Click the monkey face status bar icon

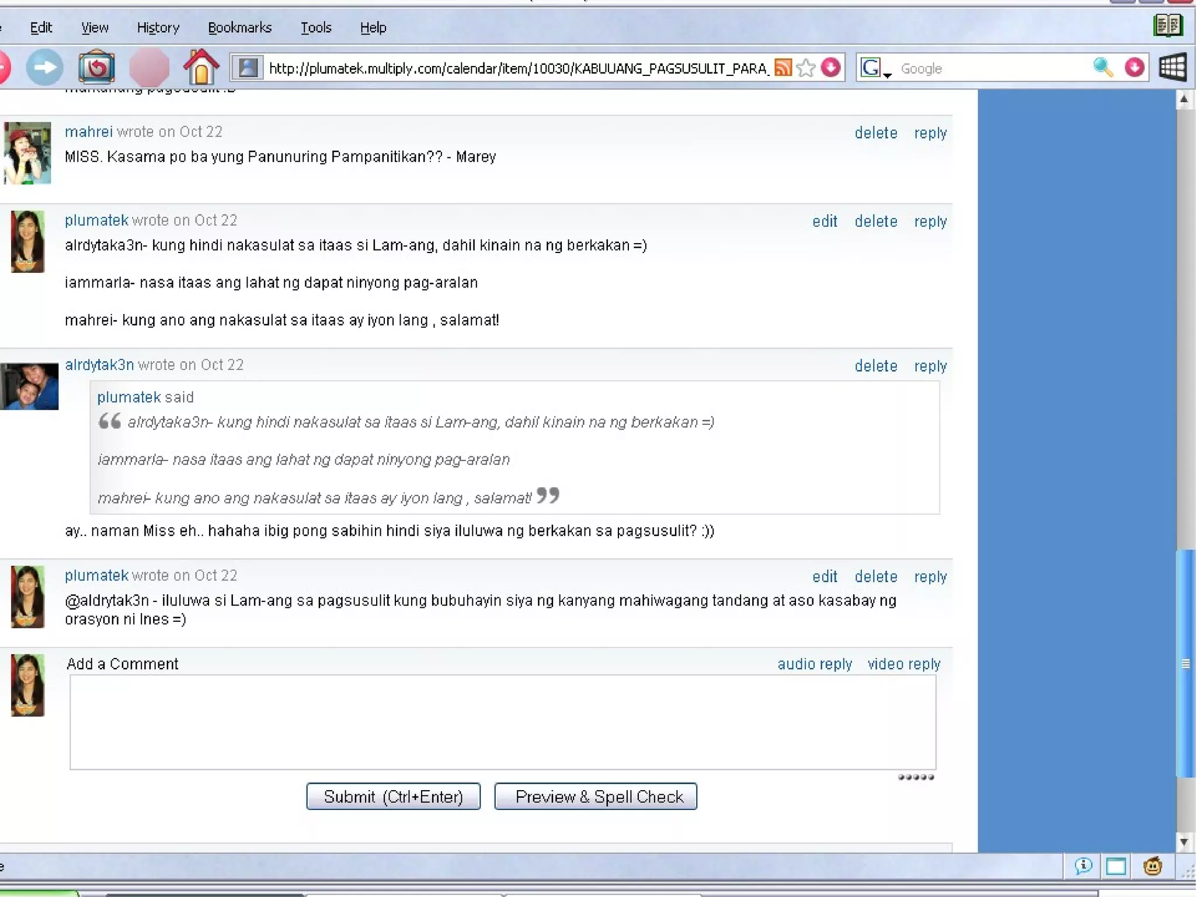tap(1152, 865)
